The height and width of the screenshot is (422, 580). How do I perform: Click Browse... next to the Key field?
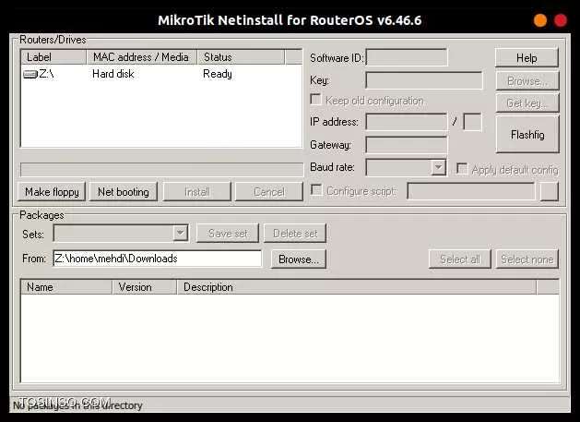(527, 80)
